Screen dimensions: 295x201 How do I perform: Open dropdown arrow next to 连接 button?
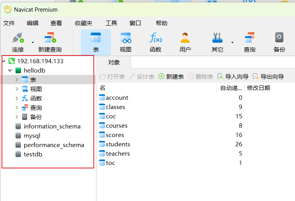tap(33, 42)
